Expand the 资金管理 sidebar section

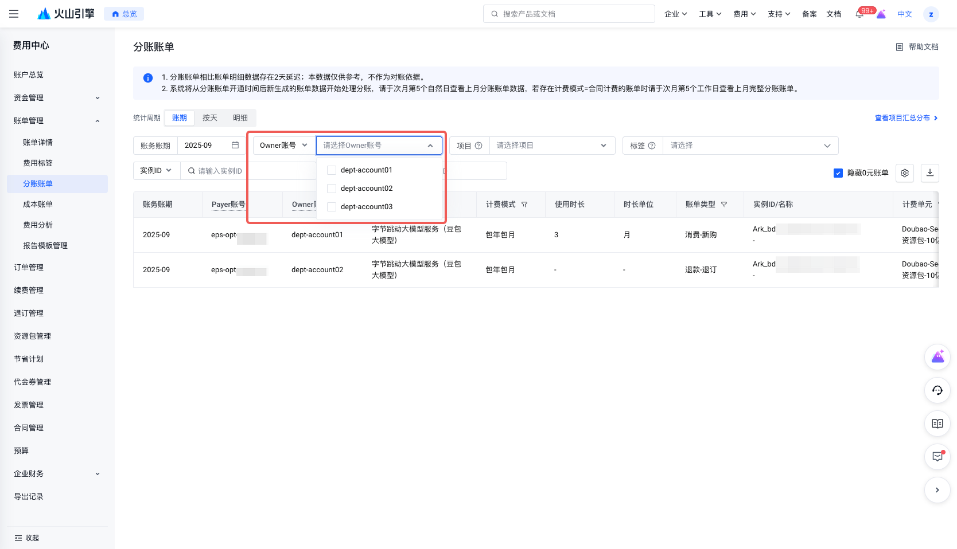[x=56, y=98]
